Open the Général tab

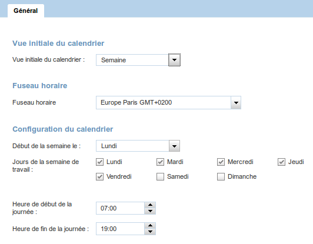pyautogui.click(x=26, y=11)
